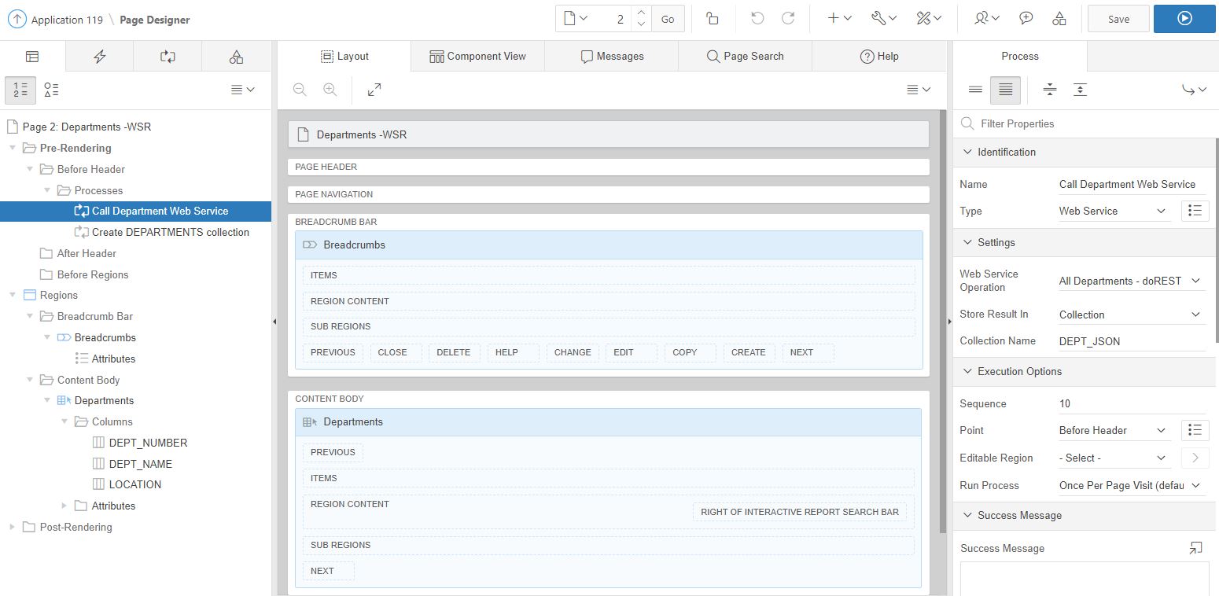Screen dimensions: 1219x596
Task: Expand the Post-Rendering tree node
Action: (12, 527)
